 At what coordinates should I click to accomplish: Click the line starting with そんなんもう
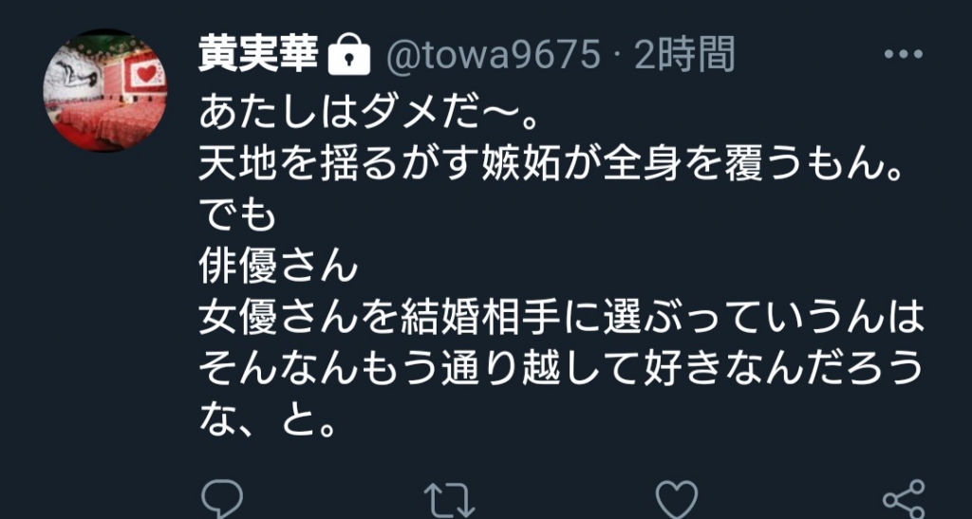tap(562, 372)
